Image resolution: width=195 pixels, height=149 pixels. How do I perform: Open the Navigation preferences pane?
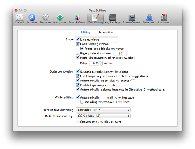coord(60,19)
